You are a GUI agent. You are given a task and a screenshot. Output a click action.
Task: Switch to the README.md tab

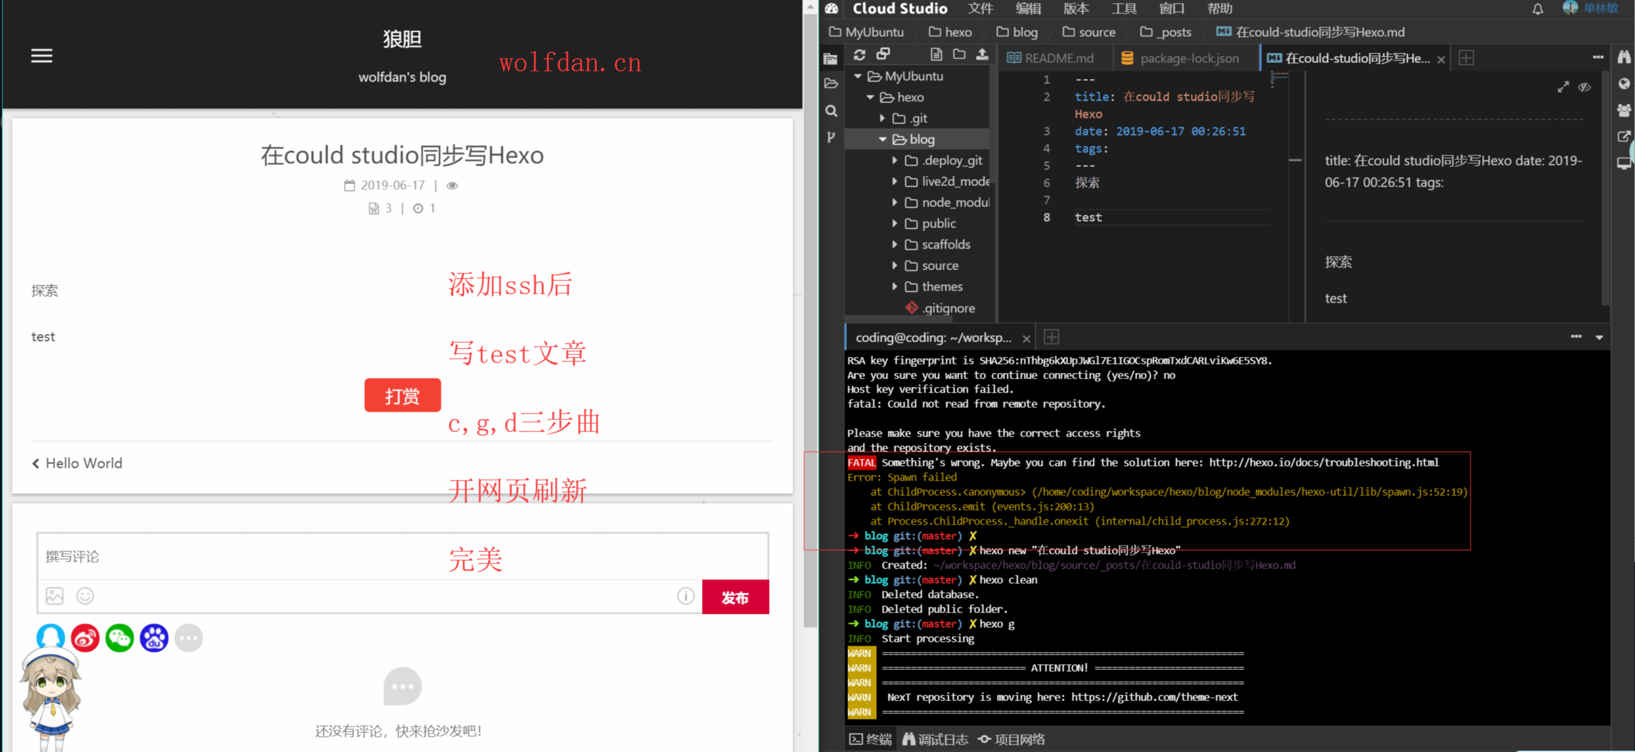[1051, 58]
